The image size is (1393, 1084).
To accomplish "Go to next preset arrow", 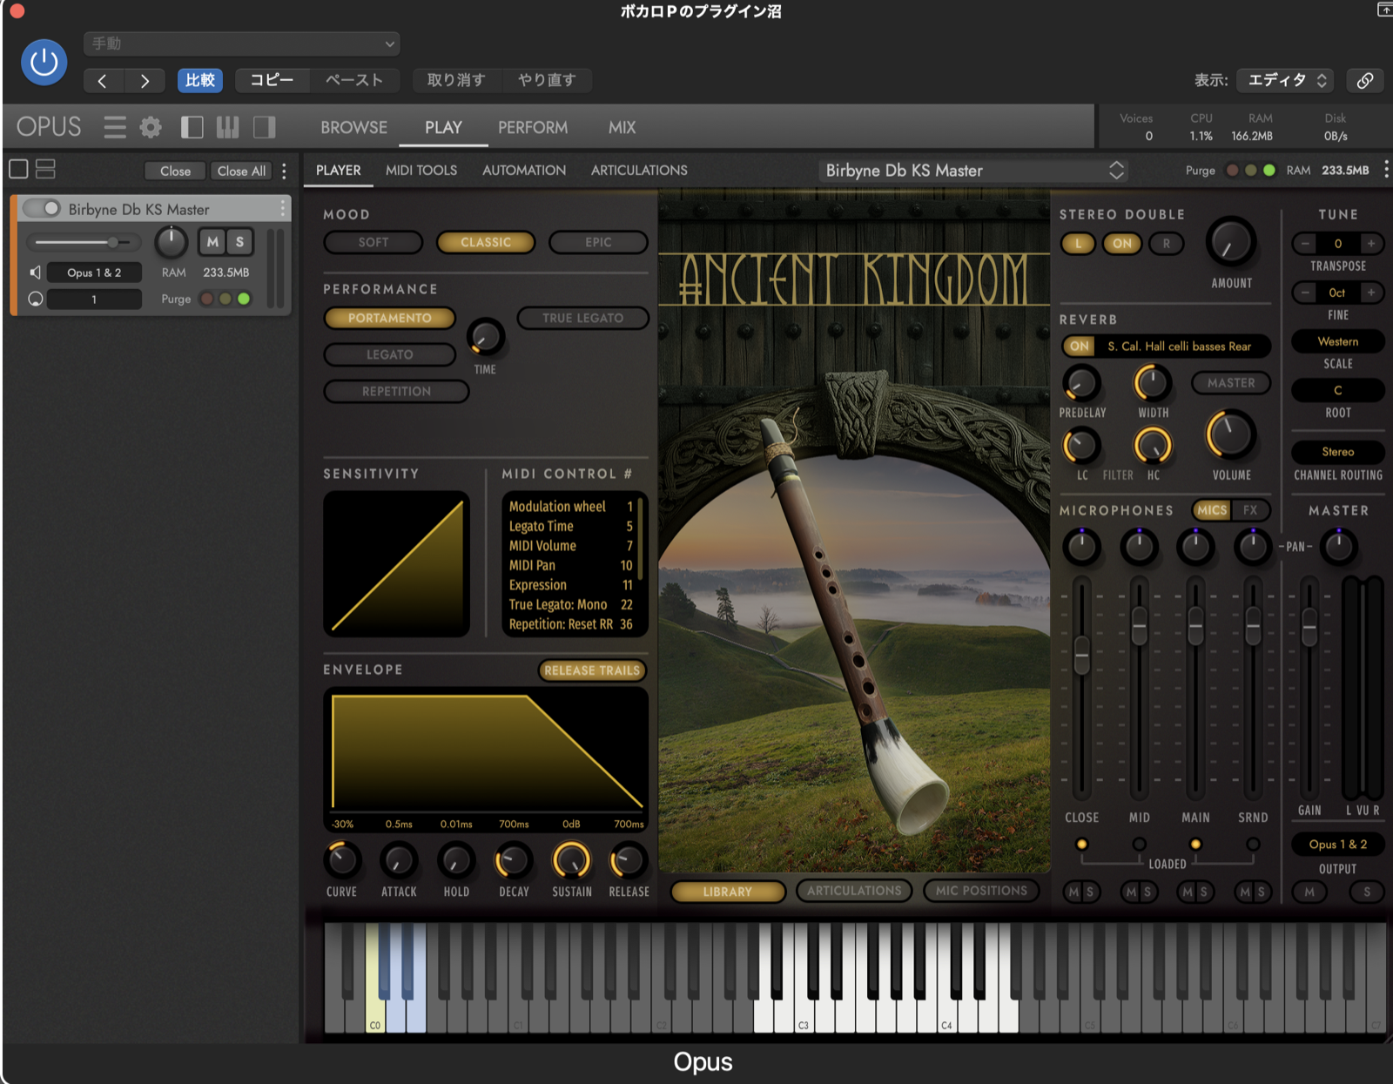I will [145, 81].
